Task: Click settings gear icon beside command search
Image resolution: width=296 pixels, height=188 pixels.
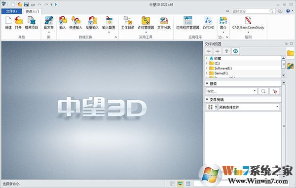Action: point(280,11)
